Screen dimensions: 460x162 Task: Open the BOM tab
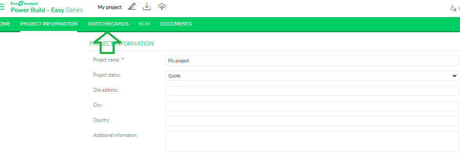click(x=144, y=24)
